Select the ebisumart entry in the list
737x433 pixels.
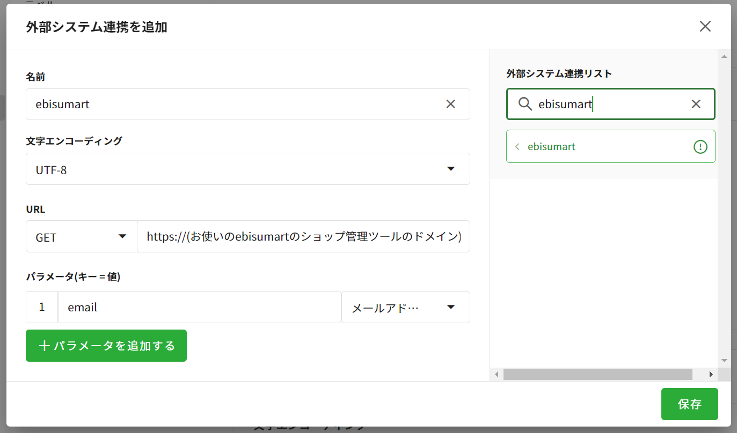point(601,146)
